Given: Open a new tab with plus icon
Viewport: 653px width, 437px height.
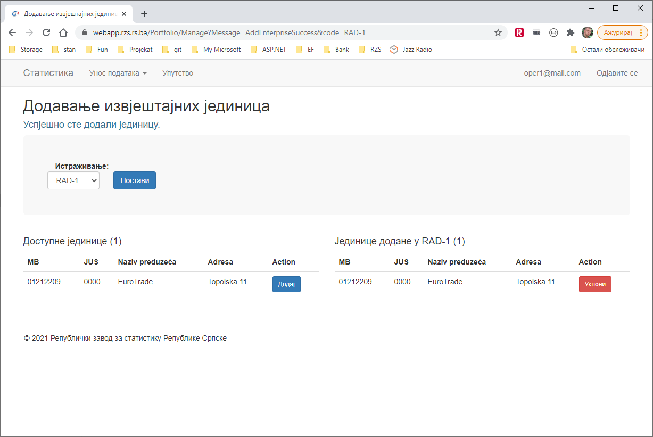Looking at the screenshot, I should 144,14.
